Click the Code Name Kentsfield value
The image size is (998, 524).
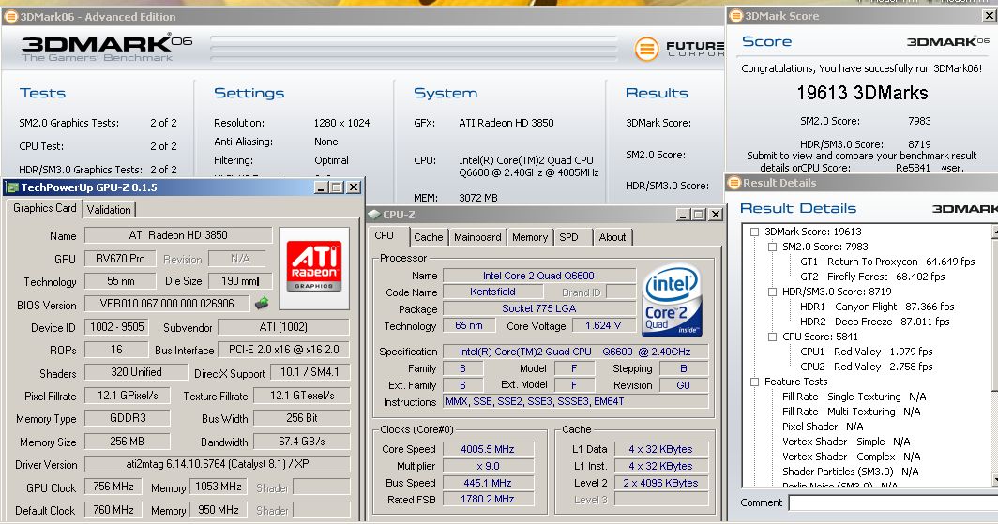coord(492,292)
